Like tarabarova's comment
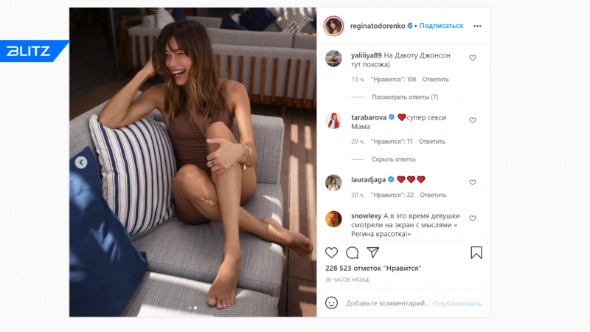The image size is (590, 332). (473, 120)
